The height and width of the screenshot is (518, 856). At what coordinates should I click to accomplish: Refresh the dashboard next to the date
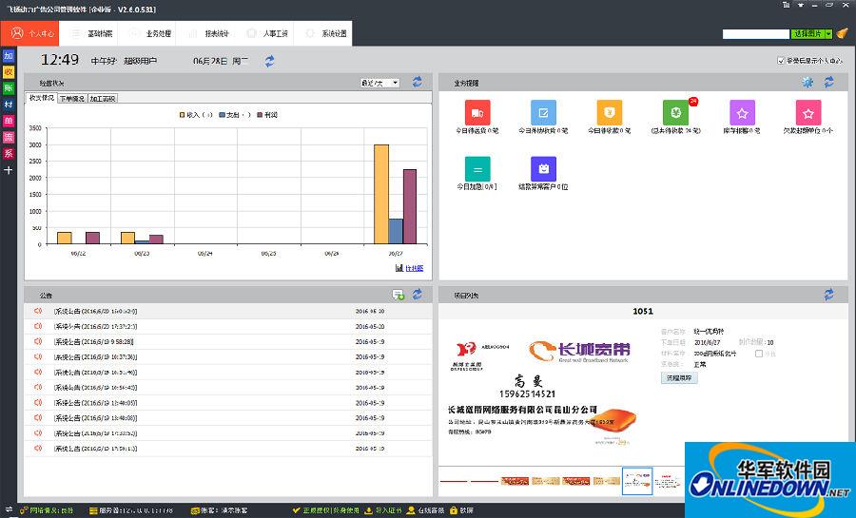[270, 61]
